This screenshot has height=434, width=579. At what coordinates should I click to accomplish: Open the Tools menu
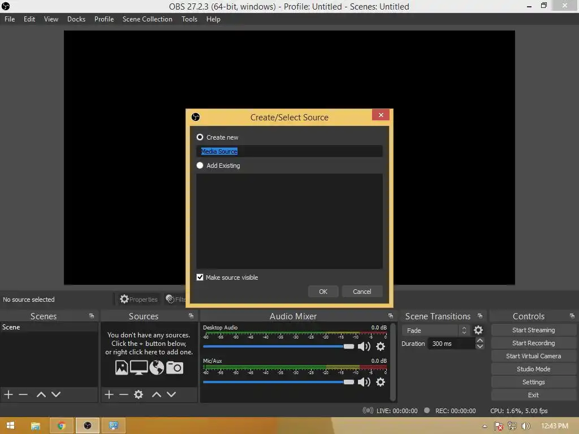pyautogui.click(x=189, y=19)
